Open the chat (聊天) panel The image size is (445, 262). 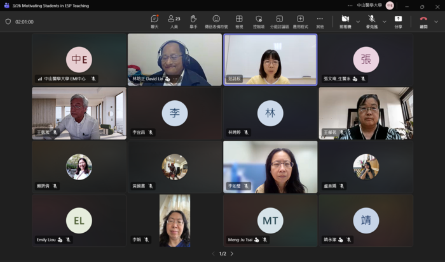click(x=154, y=21)
